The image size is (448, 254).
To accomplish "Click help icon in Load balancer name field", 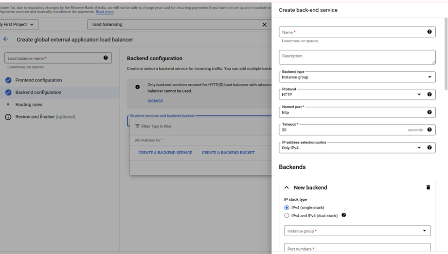I will 106,58.
